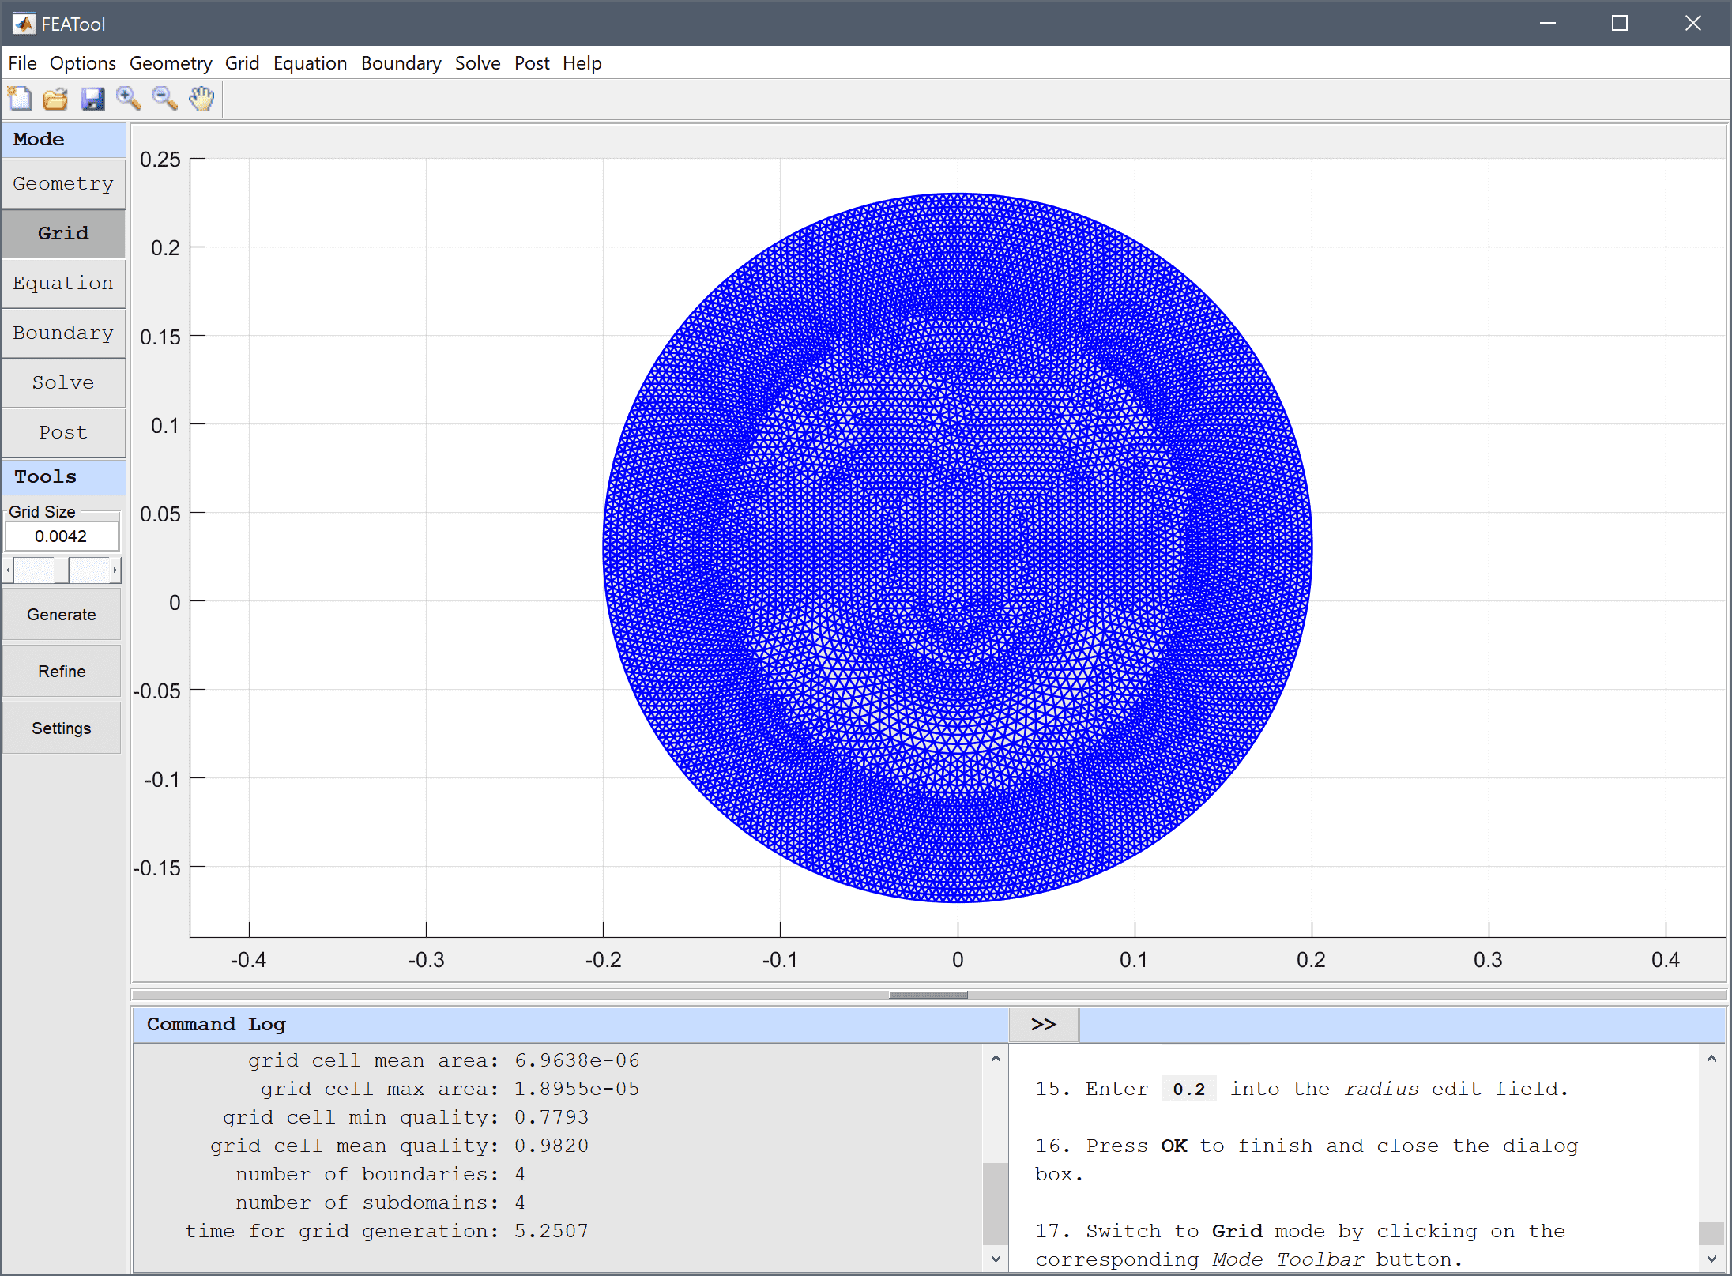1732x1276 pixels.
Task: Click the instructions panel scrollbar thumb
Action: 1711,1233
